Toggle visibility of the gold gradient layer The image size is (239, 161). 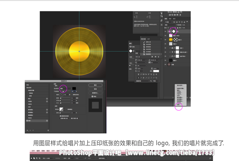tap(165, 40)
